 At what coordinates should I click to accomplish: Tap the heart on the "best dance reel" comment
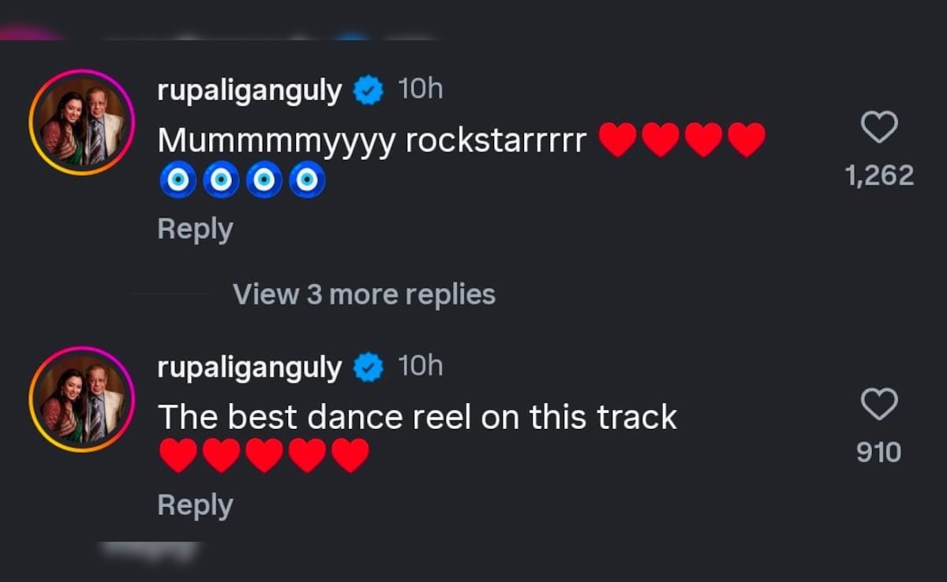(878, 405)
